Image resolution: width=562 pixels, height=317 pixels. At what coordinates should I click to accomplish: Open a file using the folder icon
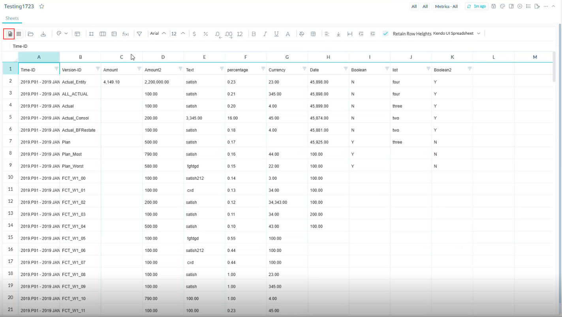click(31, 34)
